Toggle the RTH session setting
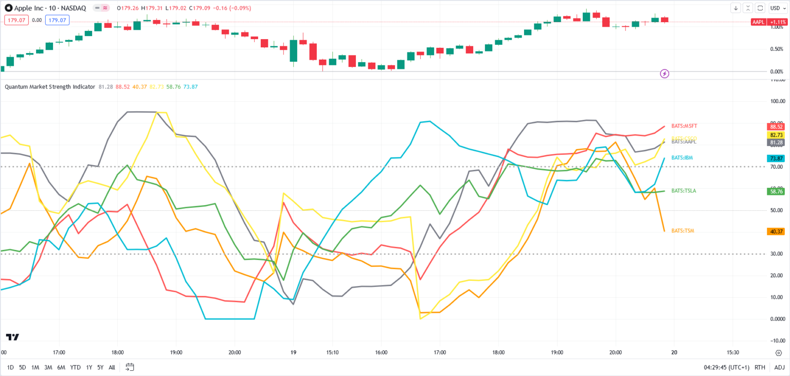This screenshot has height=376, width=790. click(760, 367)
